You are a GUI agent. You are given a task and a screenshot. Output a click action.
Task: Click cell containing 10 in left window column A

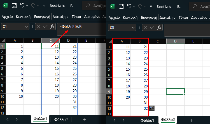click(15, 96)
